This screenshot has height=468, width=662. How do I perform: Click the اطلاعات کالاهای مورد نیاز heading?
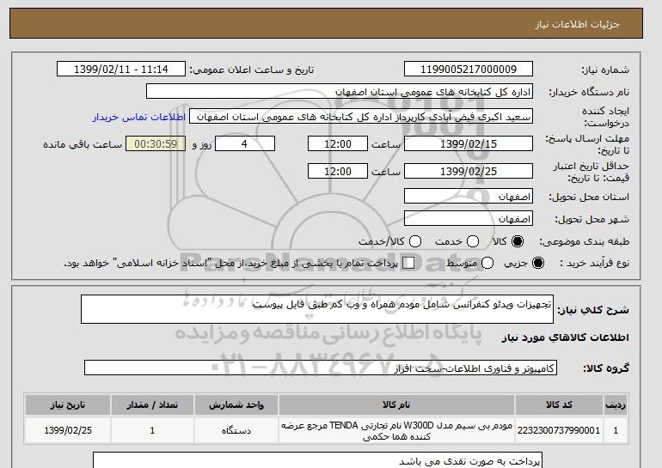point(566,337)
